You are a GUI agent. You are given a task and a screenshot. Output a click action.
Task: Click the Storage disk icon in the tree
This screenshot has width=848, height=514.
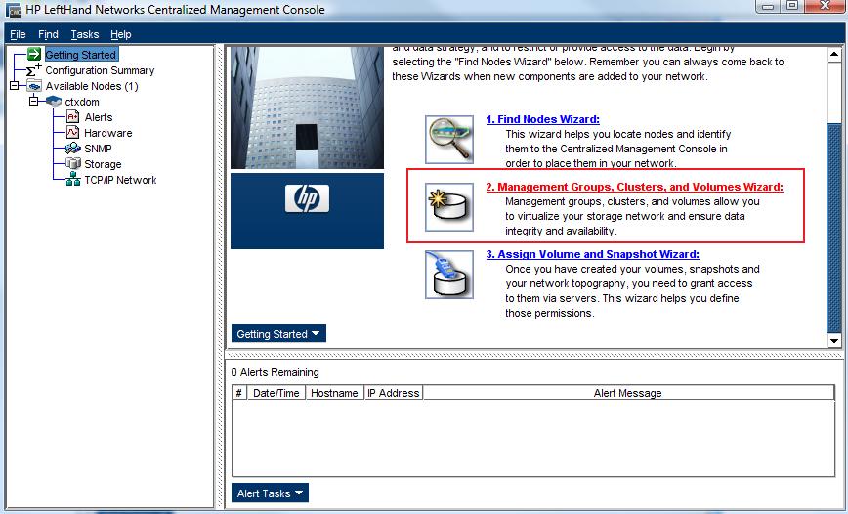[x=73, y=163]
